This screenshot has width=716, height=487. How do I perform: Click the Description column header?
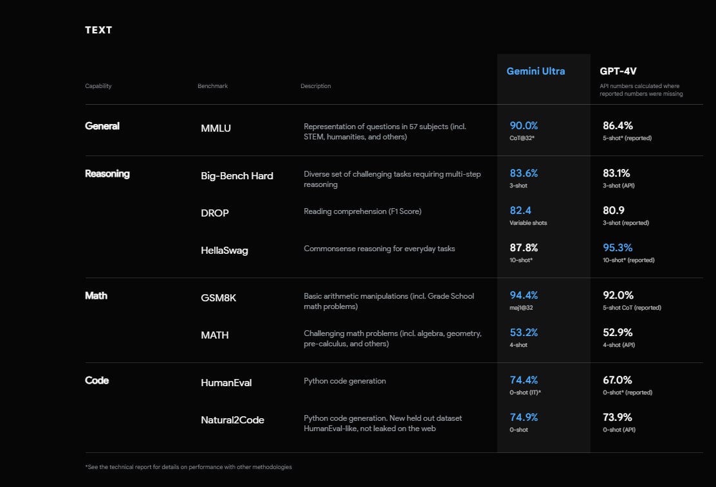[315, 86]
